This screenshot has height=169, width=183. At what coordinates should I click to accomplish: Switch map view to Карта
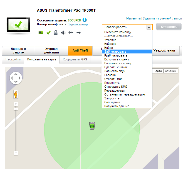[158, 71]
